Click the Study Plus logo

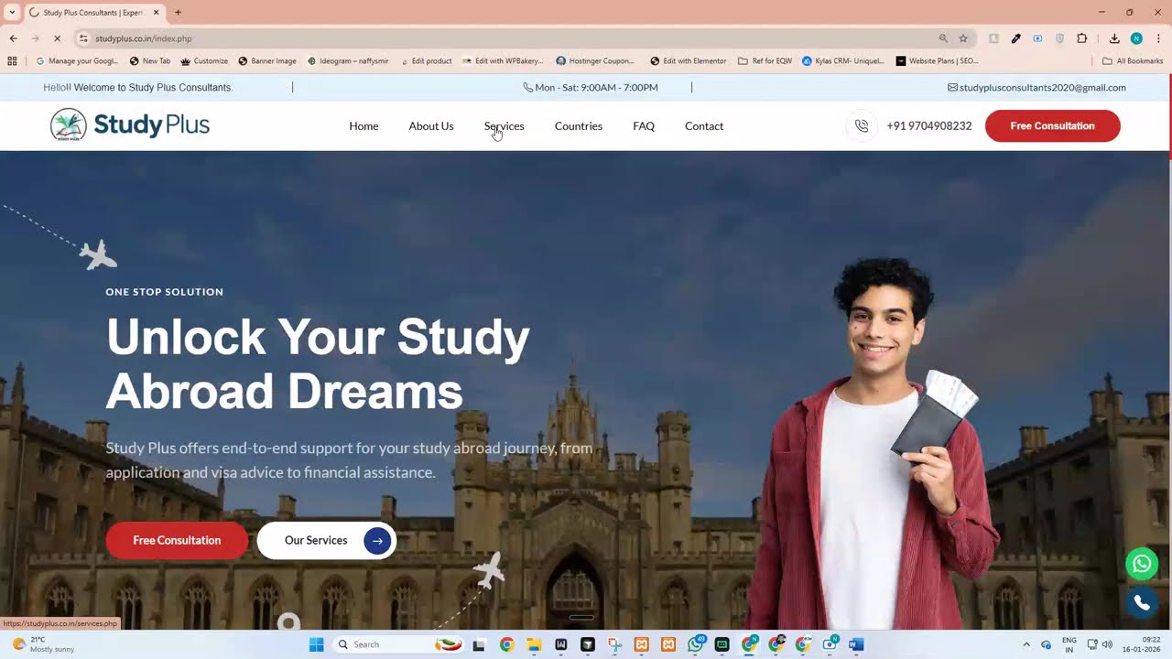[x=130, y=125]
